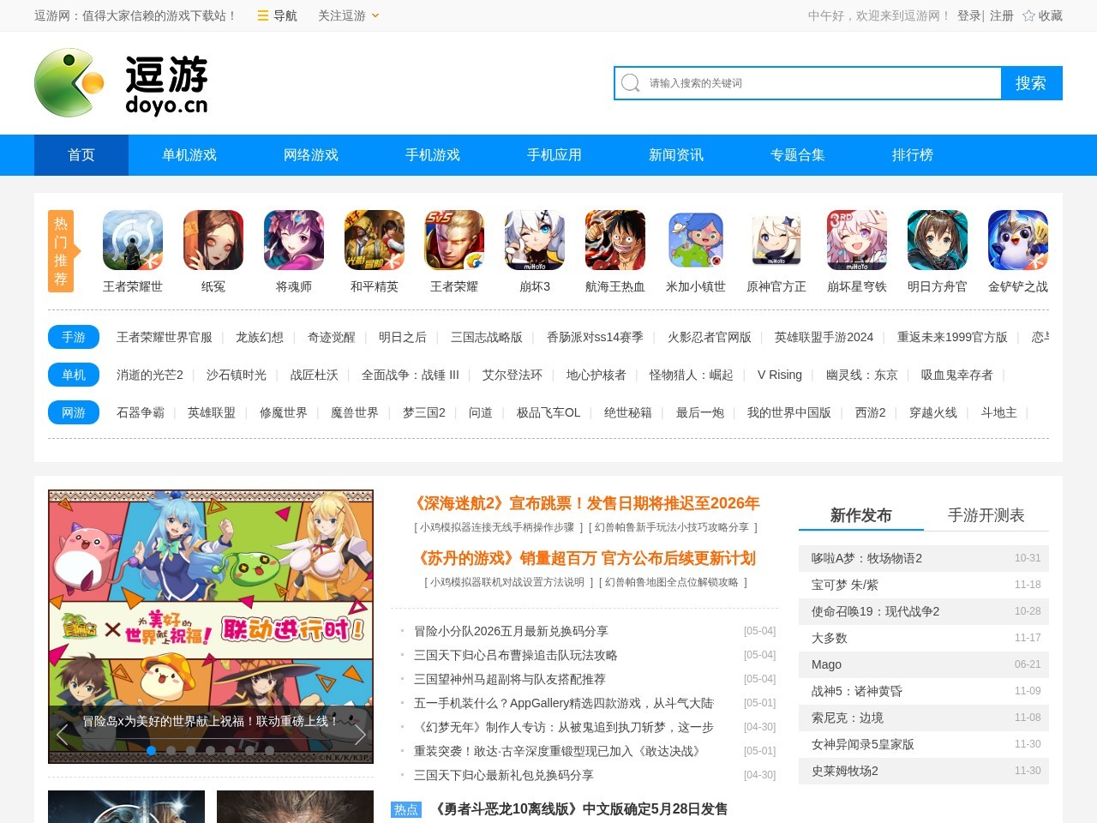Viewport: 1097px width, 823px height.
Task: Open the 手机游戏 nav tab
Action: pyautogui.click(x=433, y=155)
